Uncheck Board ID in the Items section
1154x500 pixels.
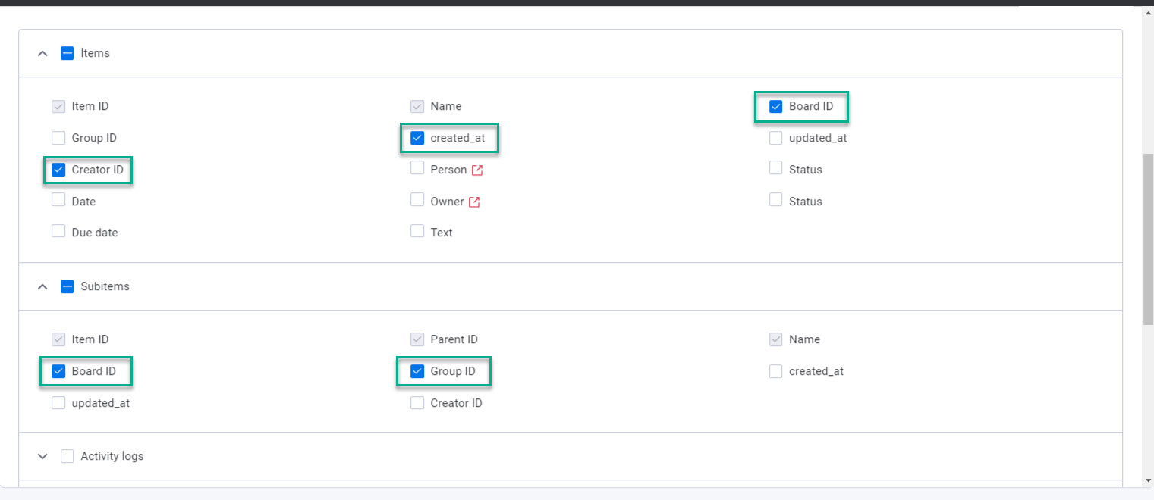[776, 107]
